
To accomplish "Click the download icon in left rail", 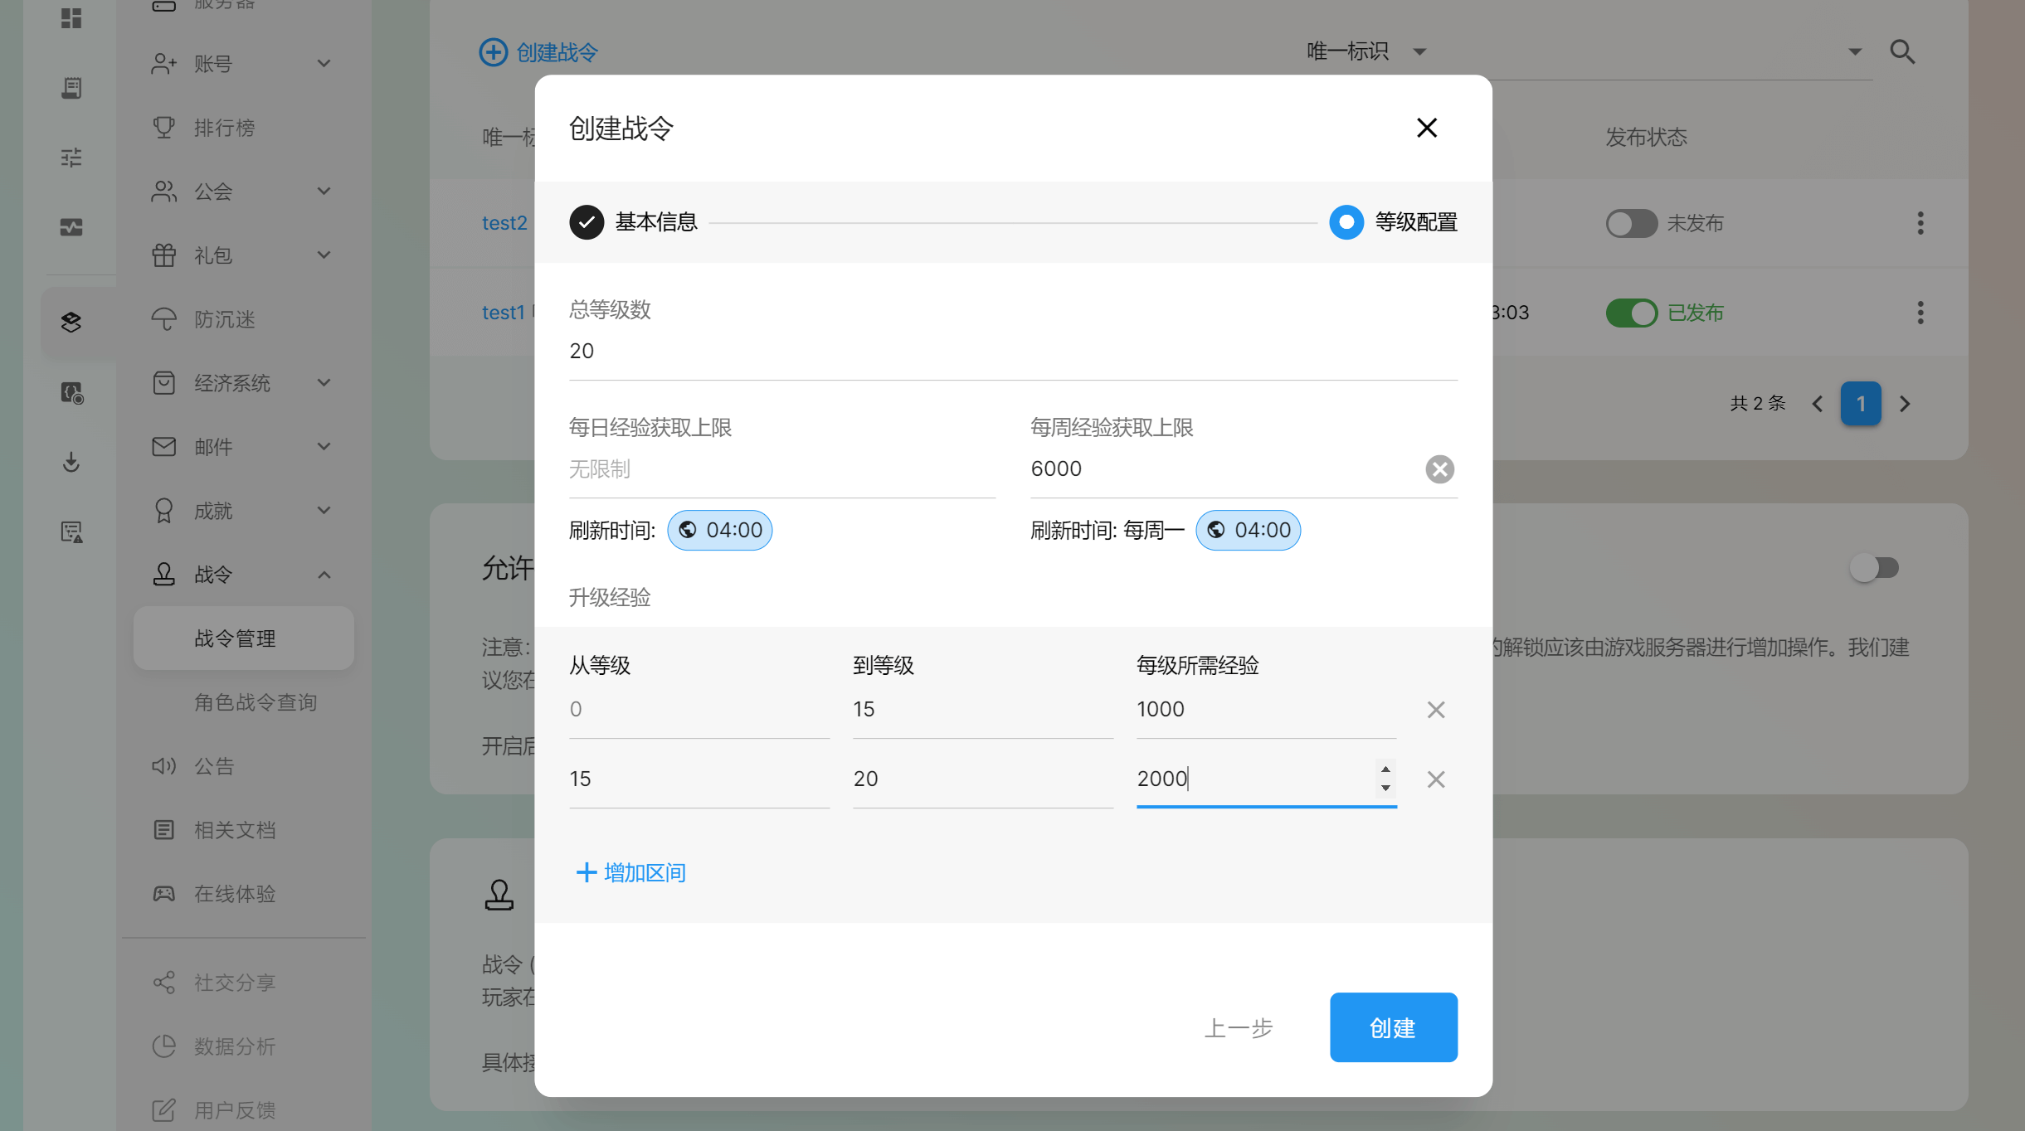I will 71,462.
